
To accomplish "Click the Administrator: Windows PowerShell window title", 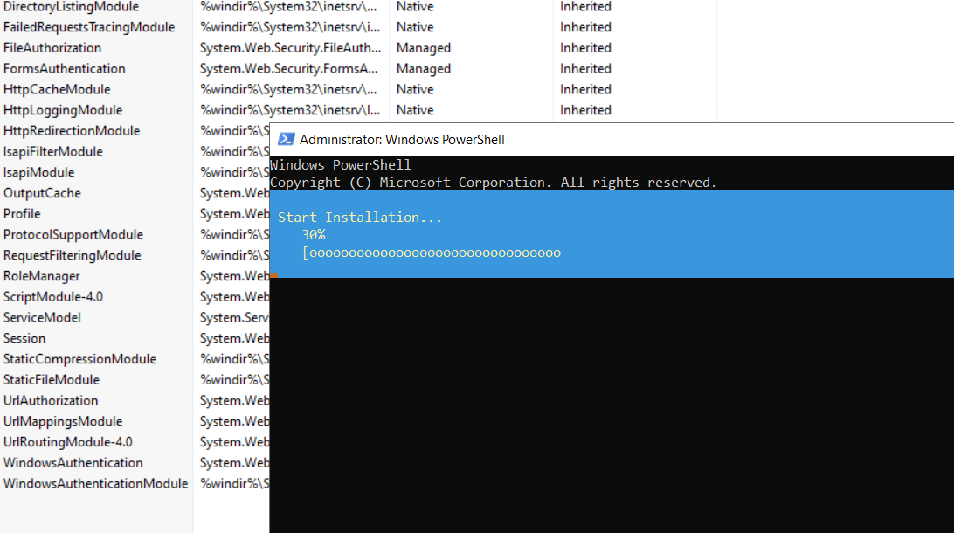I will [x=402, y=139].
